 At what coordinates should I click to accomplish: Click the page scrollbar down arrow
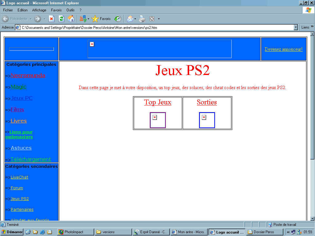[312, 218]
